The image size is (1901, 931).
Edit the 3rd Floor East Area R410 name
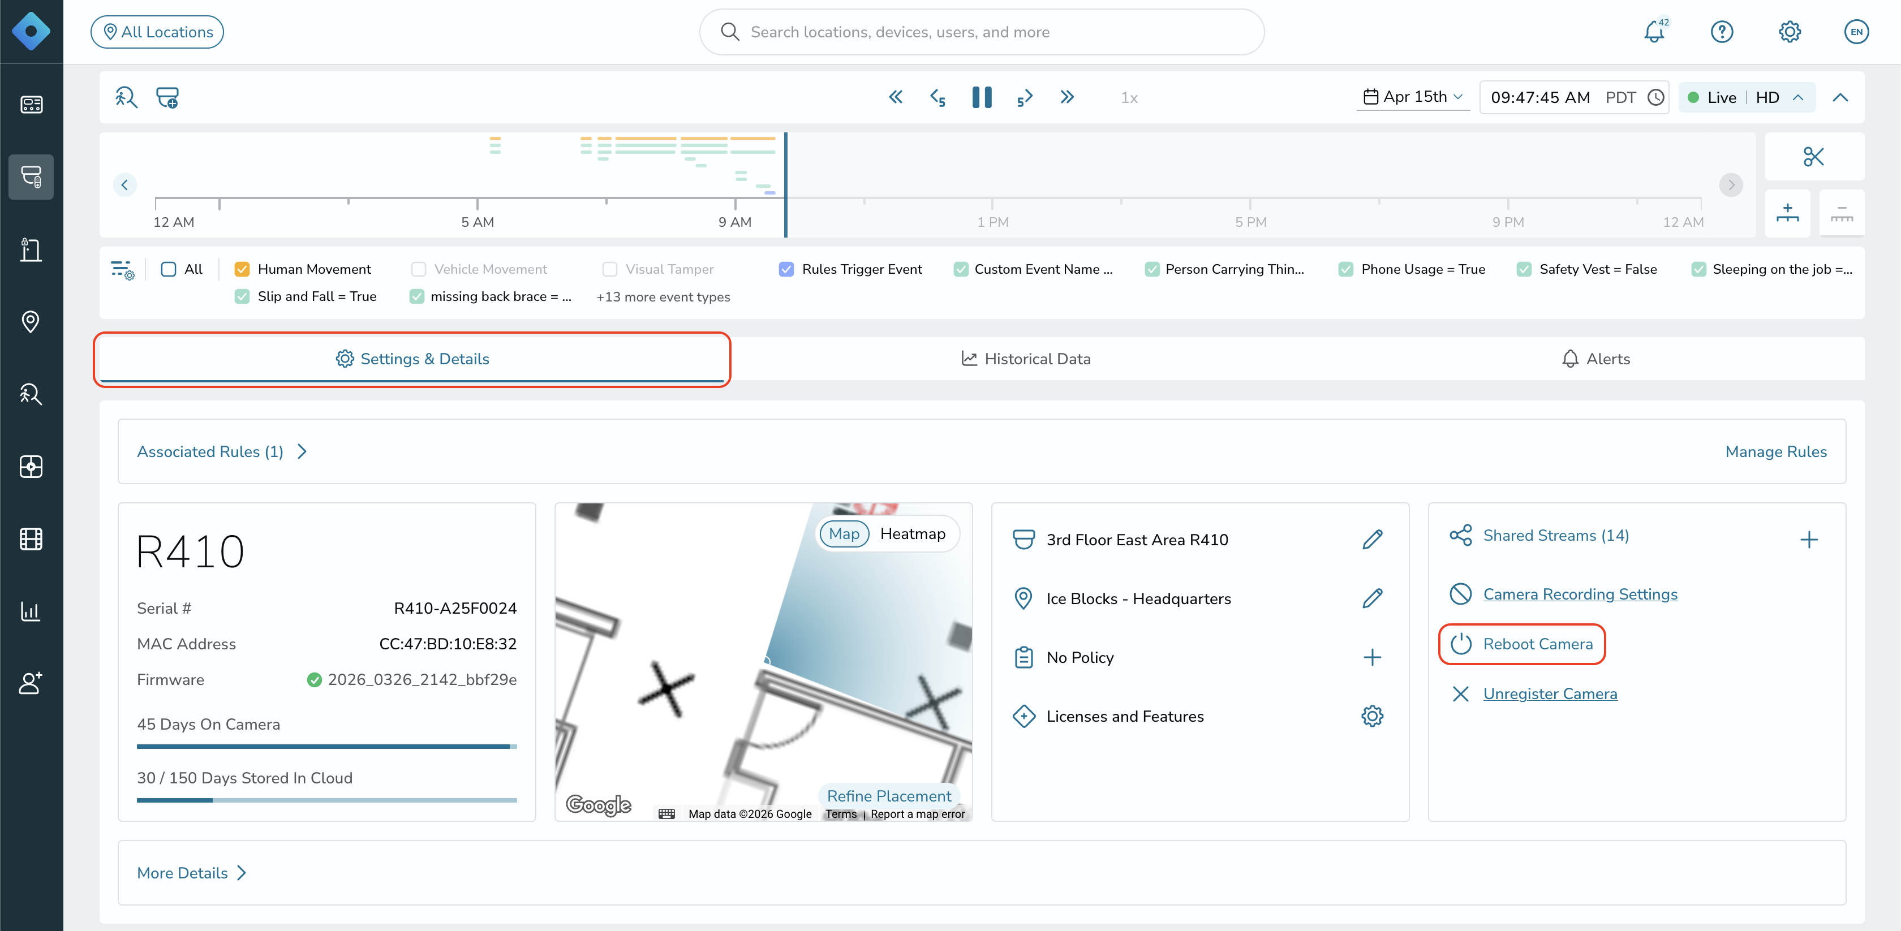tap(1372, 539)
